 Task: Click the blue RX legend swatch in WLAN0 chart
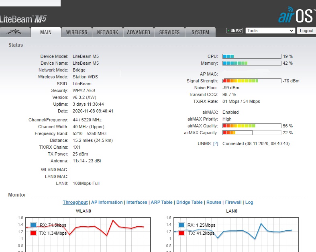pos(33,225)
